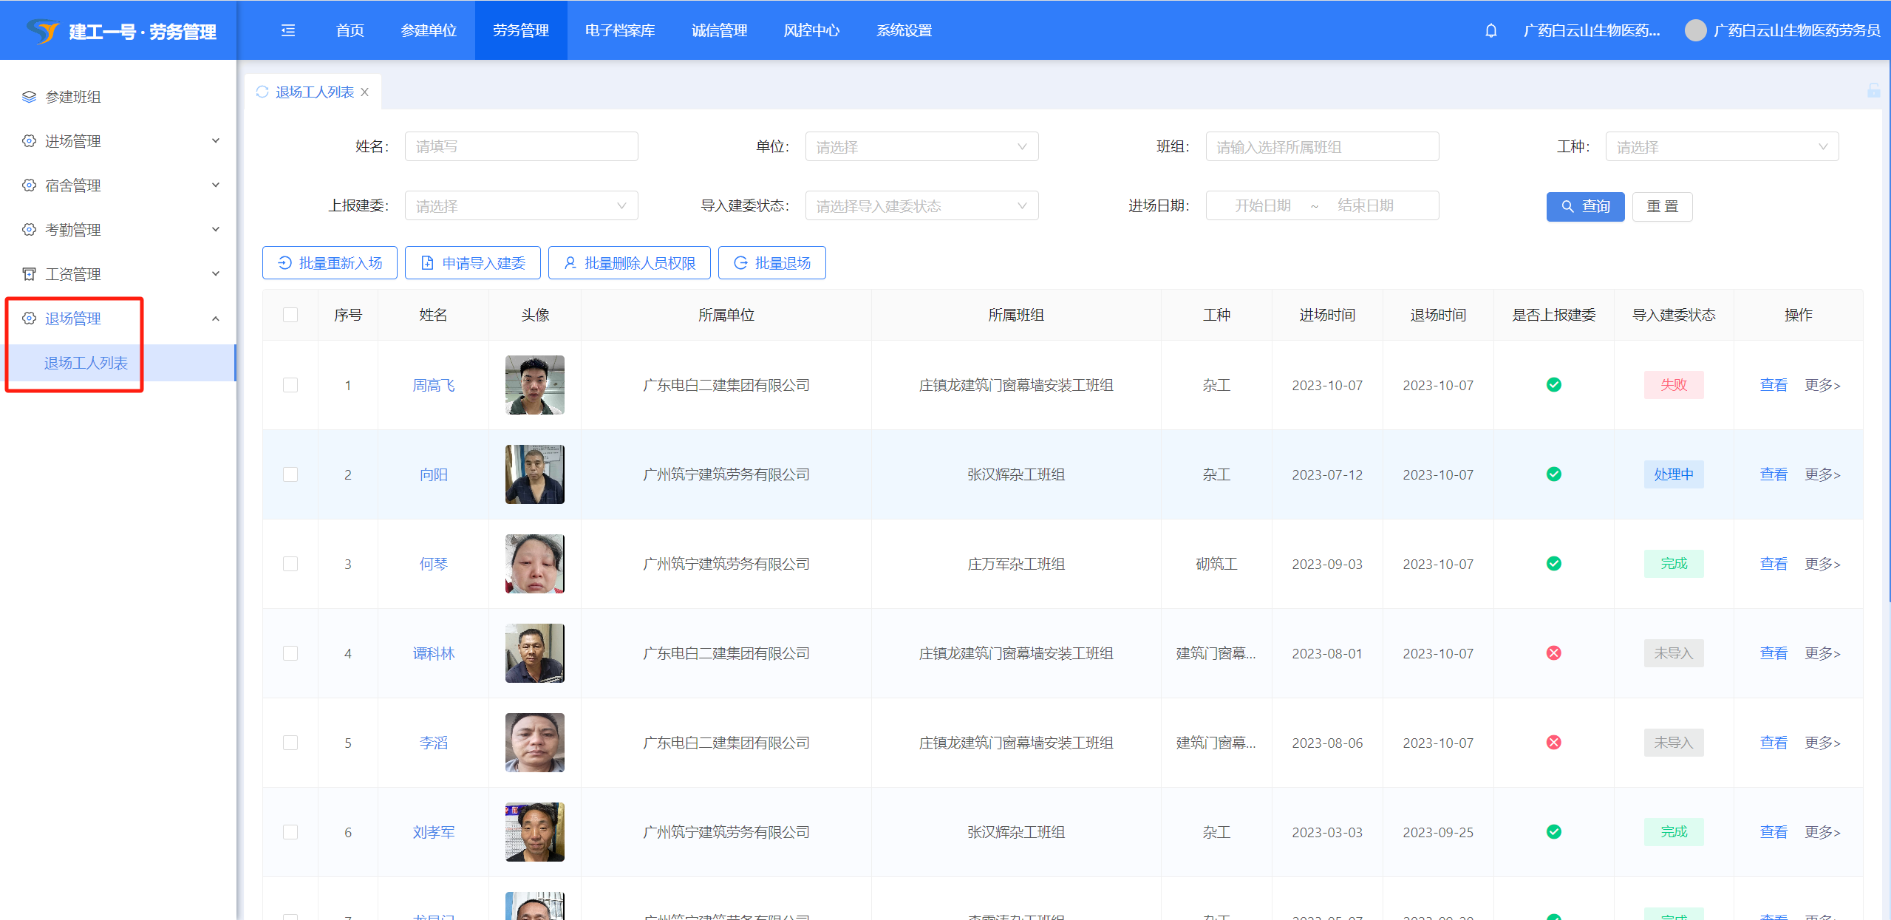This screenshot has height=920, width=1891.
Task: Open the 单位 dropdown
Action: pos(921,146)
